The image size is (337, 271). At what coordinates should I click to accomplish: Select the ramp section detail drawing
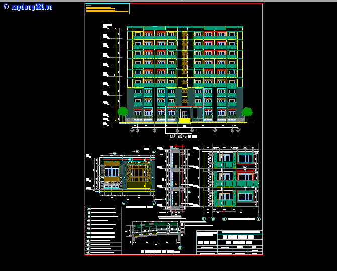pyautogui.click(x=155, y=231)
